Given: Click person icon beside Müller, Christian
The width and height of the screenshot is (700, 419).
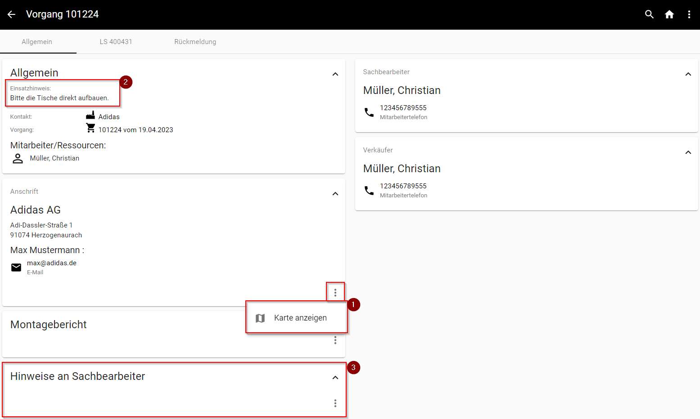Looking at the screenshot, I should [x=18, y=158].
